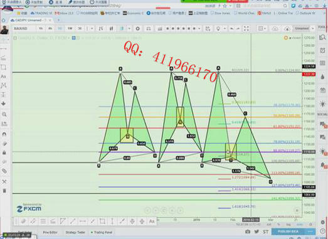Screen dimensions: 328x239
Task: Toggle log scale at bottom right
Action: click(x=288, y=225)
